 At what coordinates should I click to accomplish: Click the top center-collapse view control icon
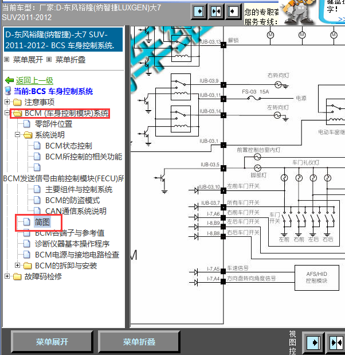[216, 11]
